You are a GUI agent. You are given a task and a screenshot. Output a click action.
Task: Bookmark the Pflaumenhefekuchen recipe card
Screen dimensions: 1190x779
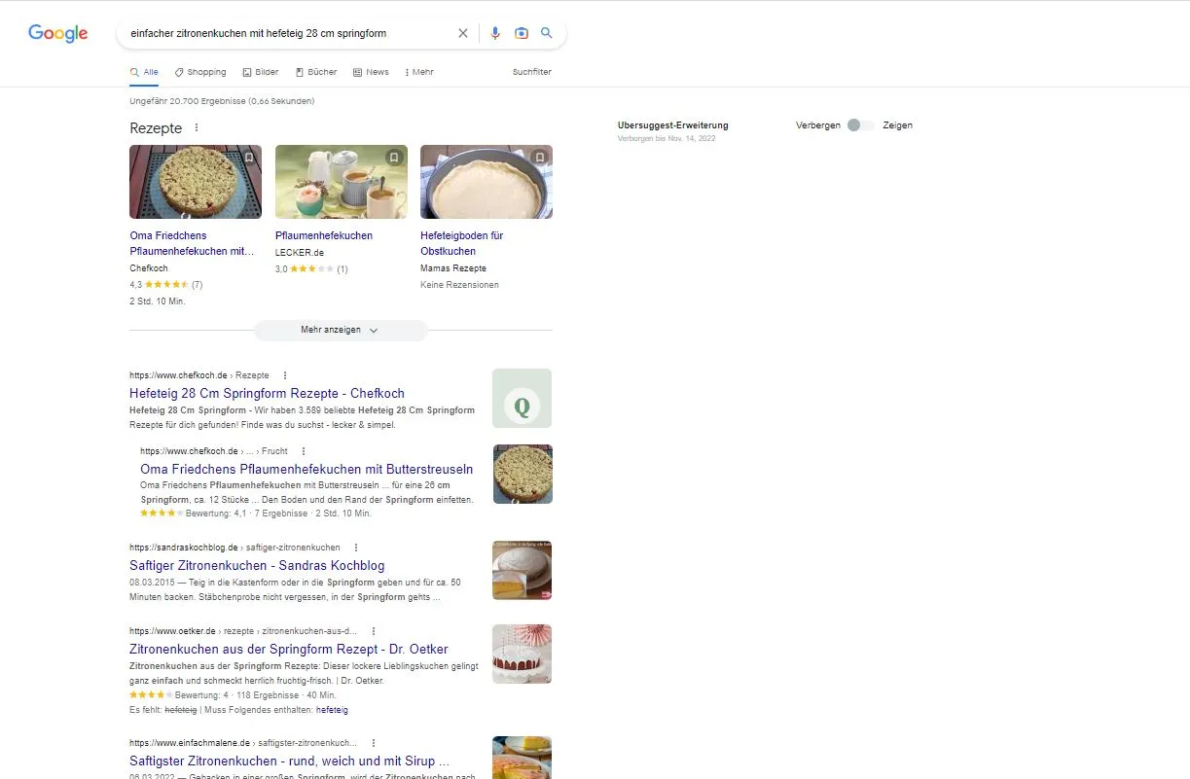393,157
